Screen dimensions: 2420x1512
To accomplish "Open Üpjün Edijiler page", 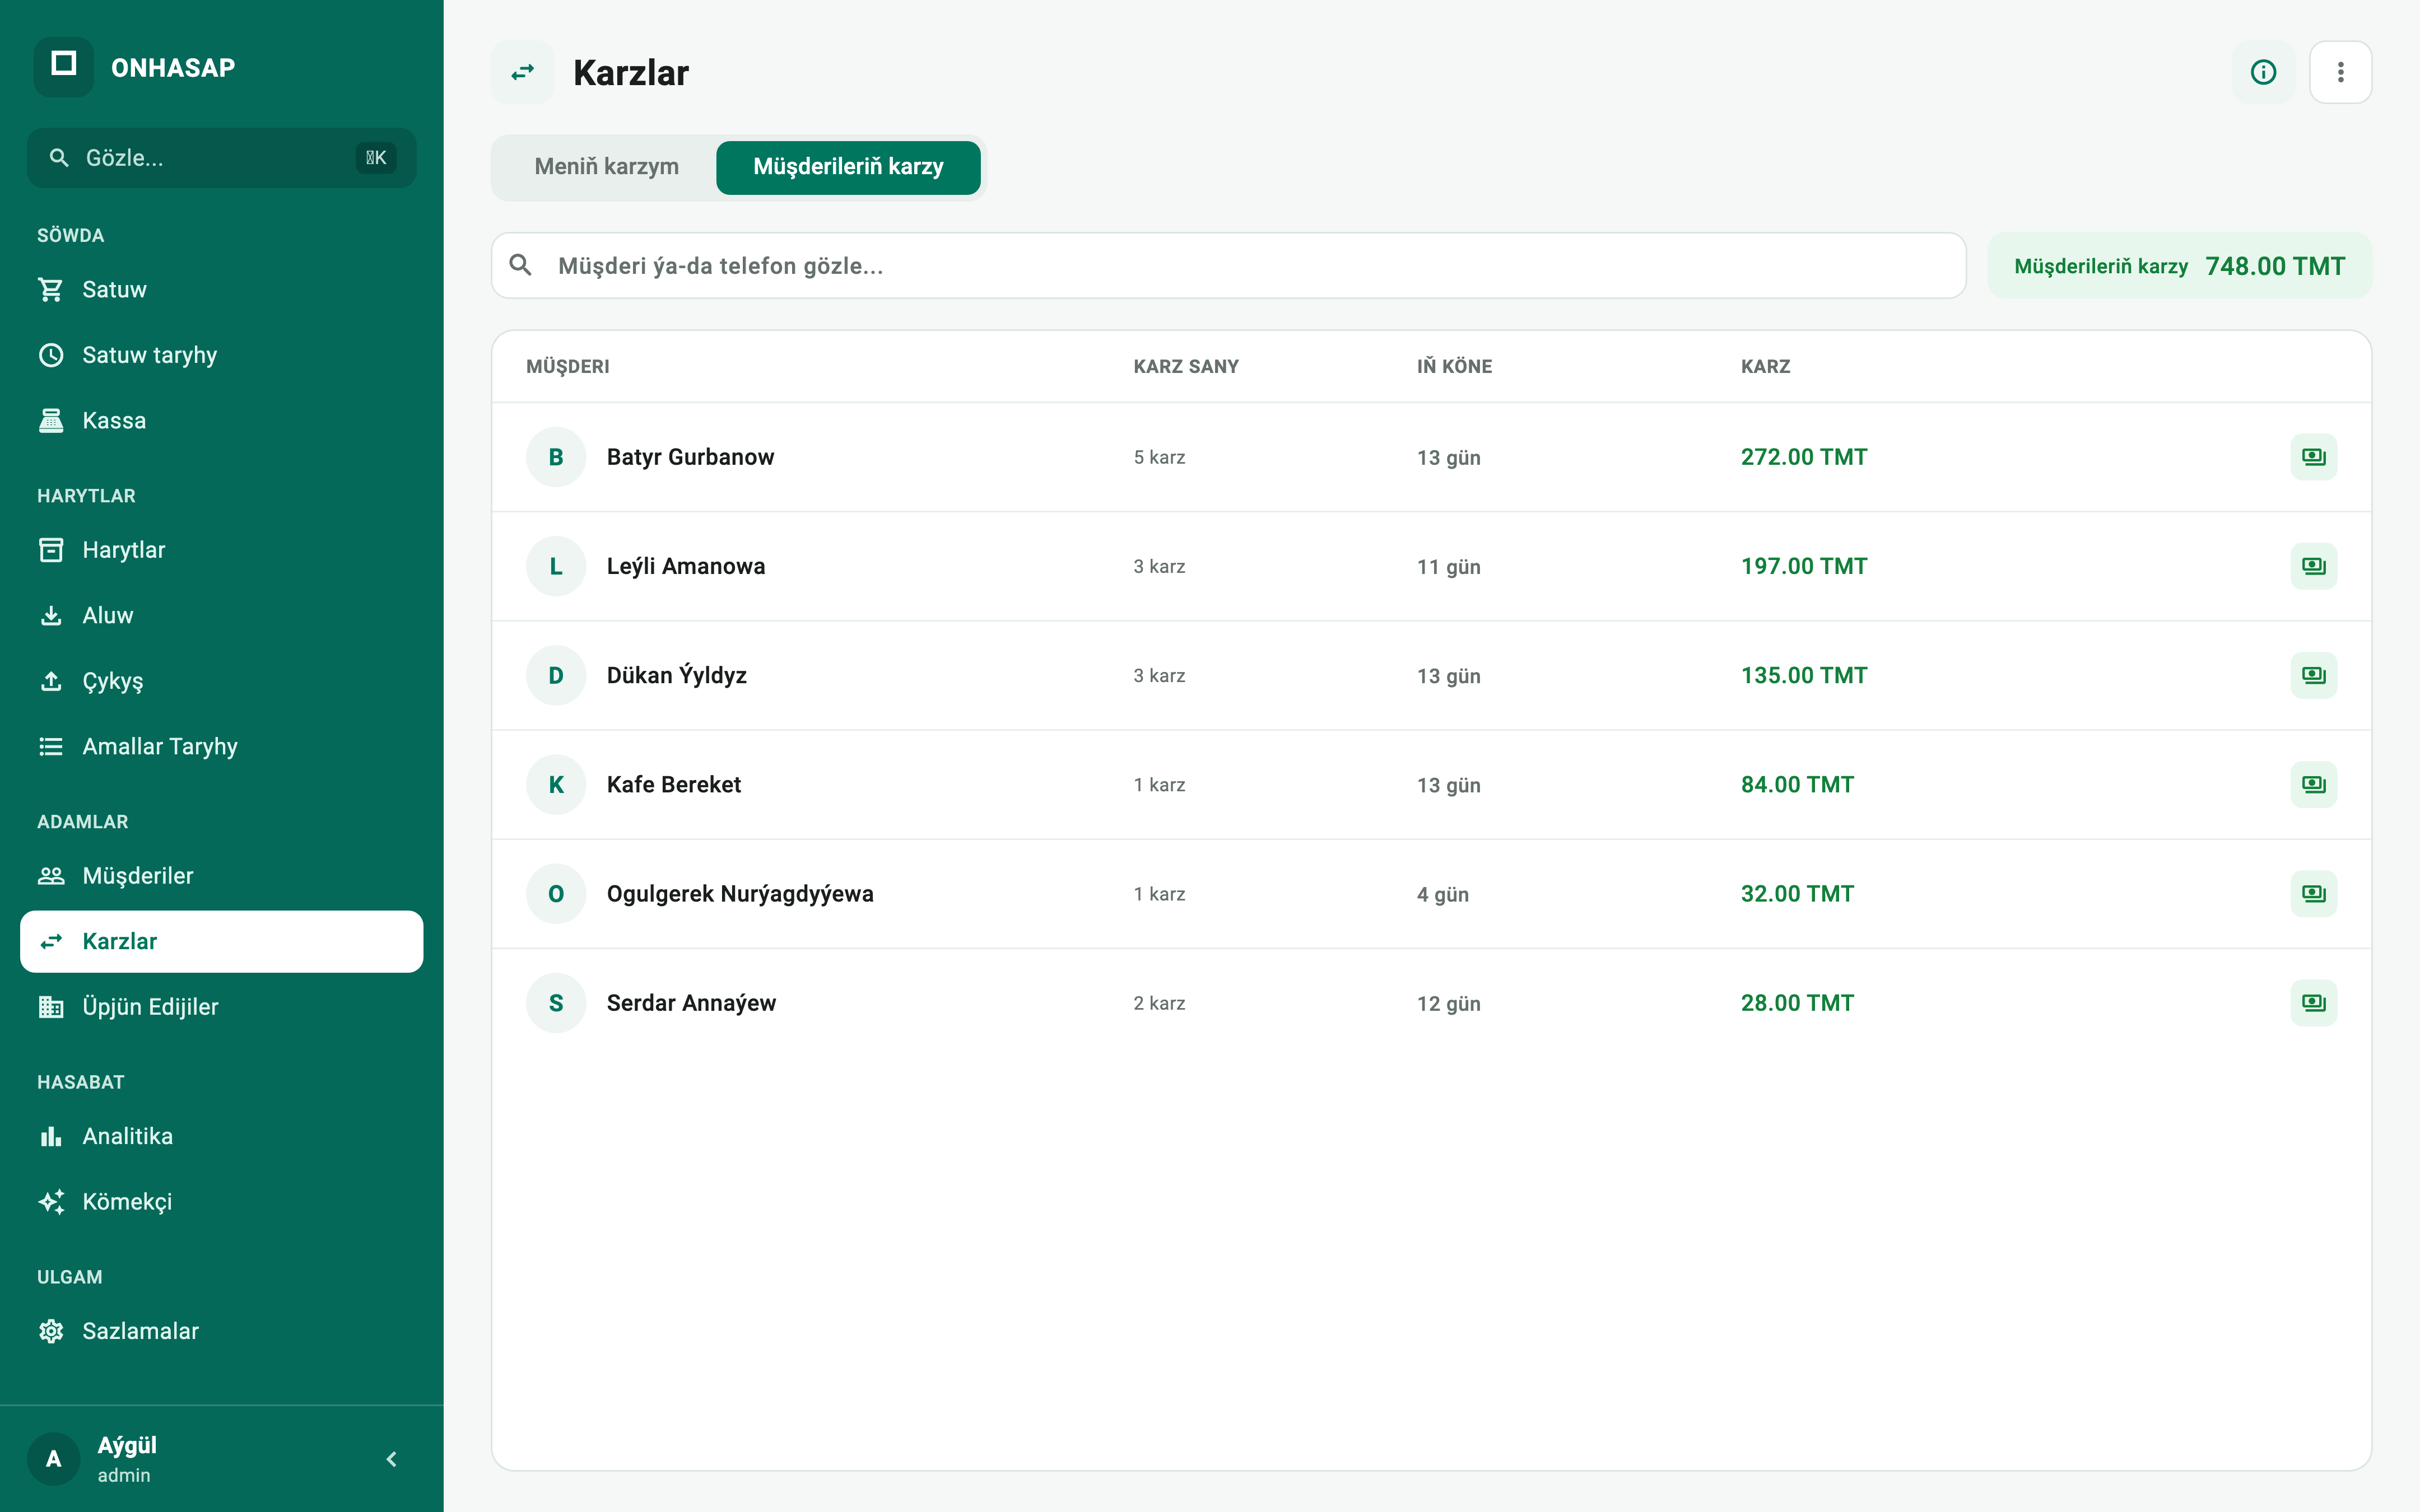I will coord(222,1007).
